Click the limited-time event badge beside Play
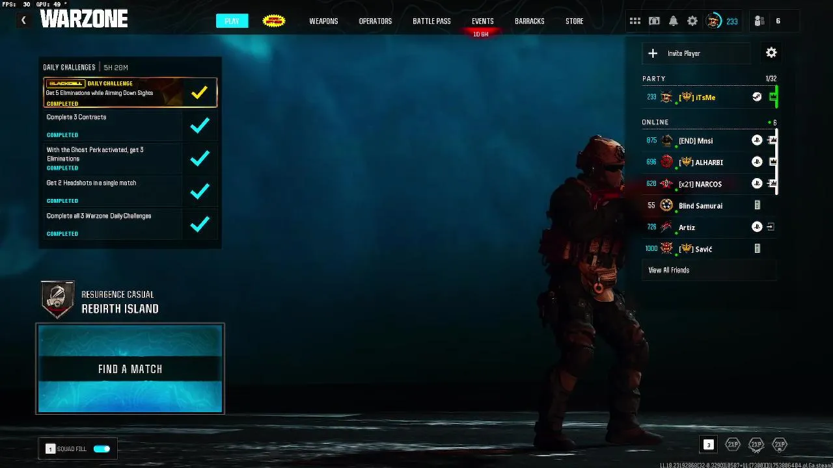 274,21
